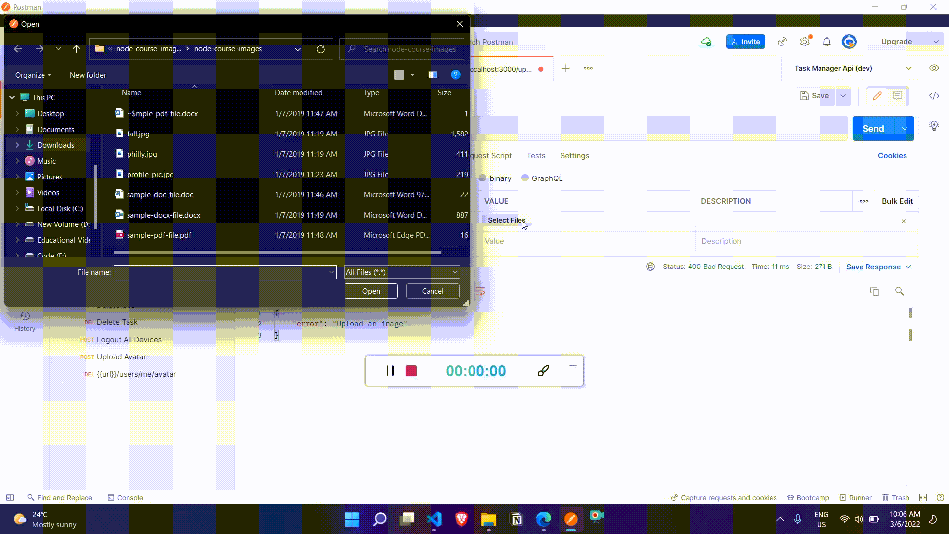Click the copy response icon
949x534 pixels.
(874, 291)
